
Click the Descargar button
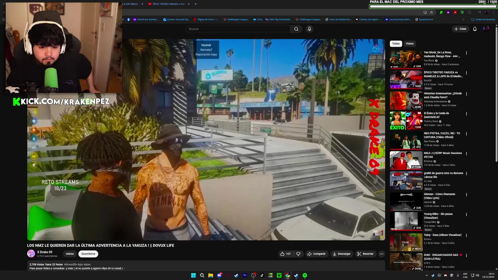(x=342, y=254)
